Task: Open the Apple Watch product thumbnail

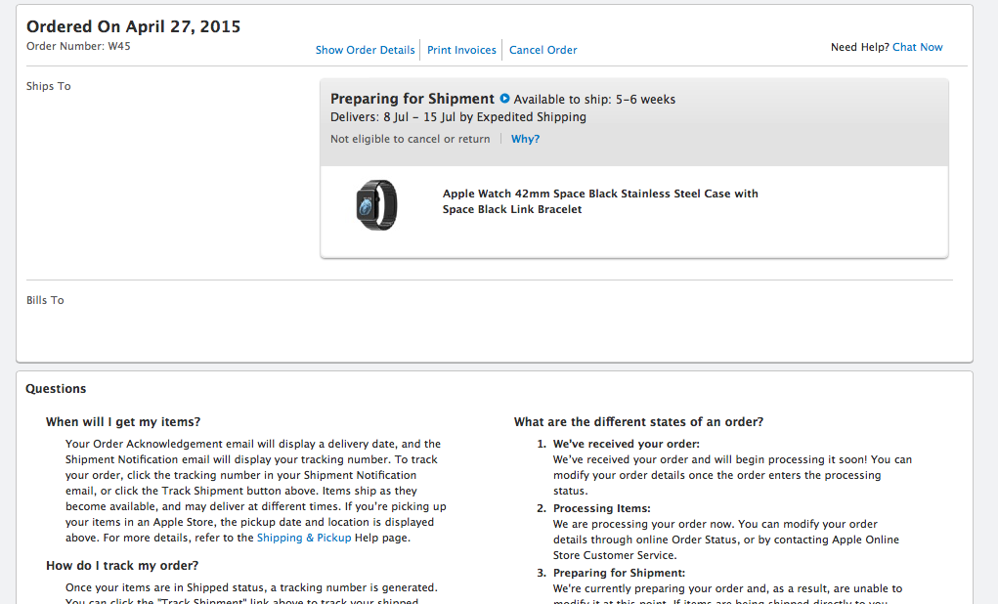Action: (376, 205)
